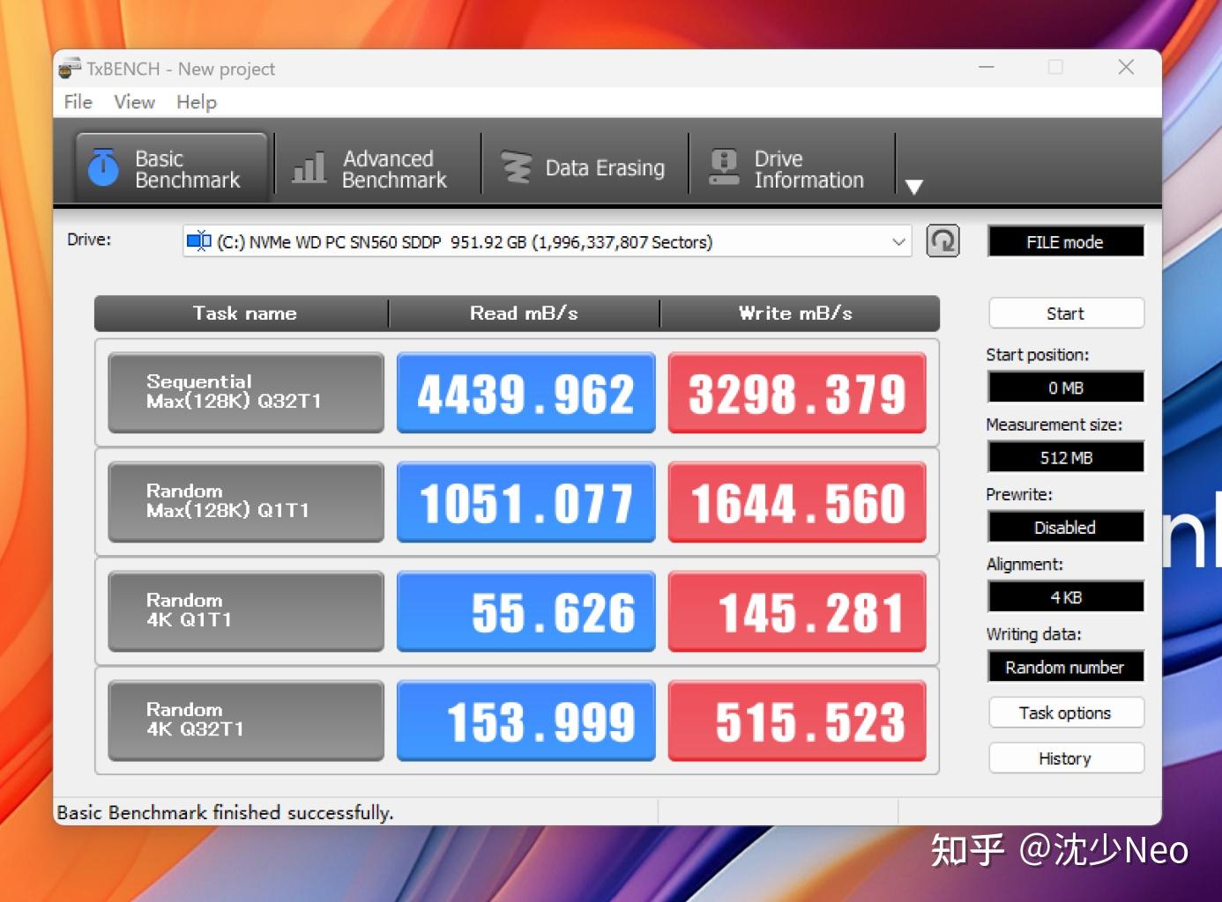Click the Task options button
The width and height of the screenshot is (1222, 902).
click(x=1066, y=713)
